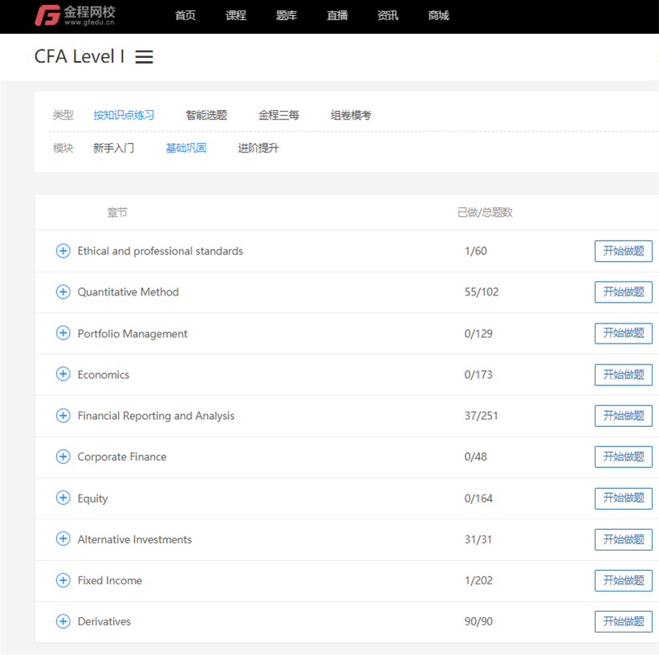This screenshot has height=655, width=659.
Task: Select the 按知识点练习 type tab
Action: click(124, 115)
